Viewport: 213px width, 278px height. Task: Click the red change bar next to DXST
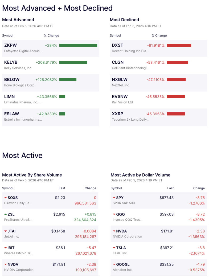click(178, 45)
